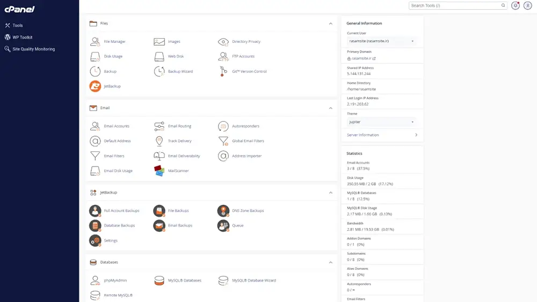The height and width of the screenshot is (302, 537).
Task: Open the FTP Accounts icon
Action: [223, 56]
